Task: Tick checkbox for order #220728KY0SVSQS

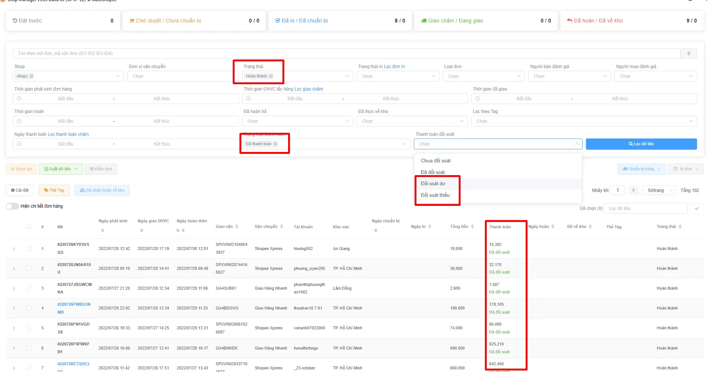Action: click(x=29, y=248)
